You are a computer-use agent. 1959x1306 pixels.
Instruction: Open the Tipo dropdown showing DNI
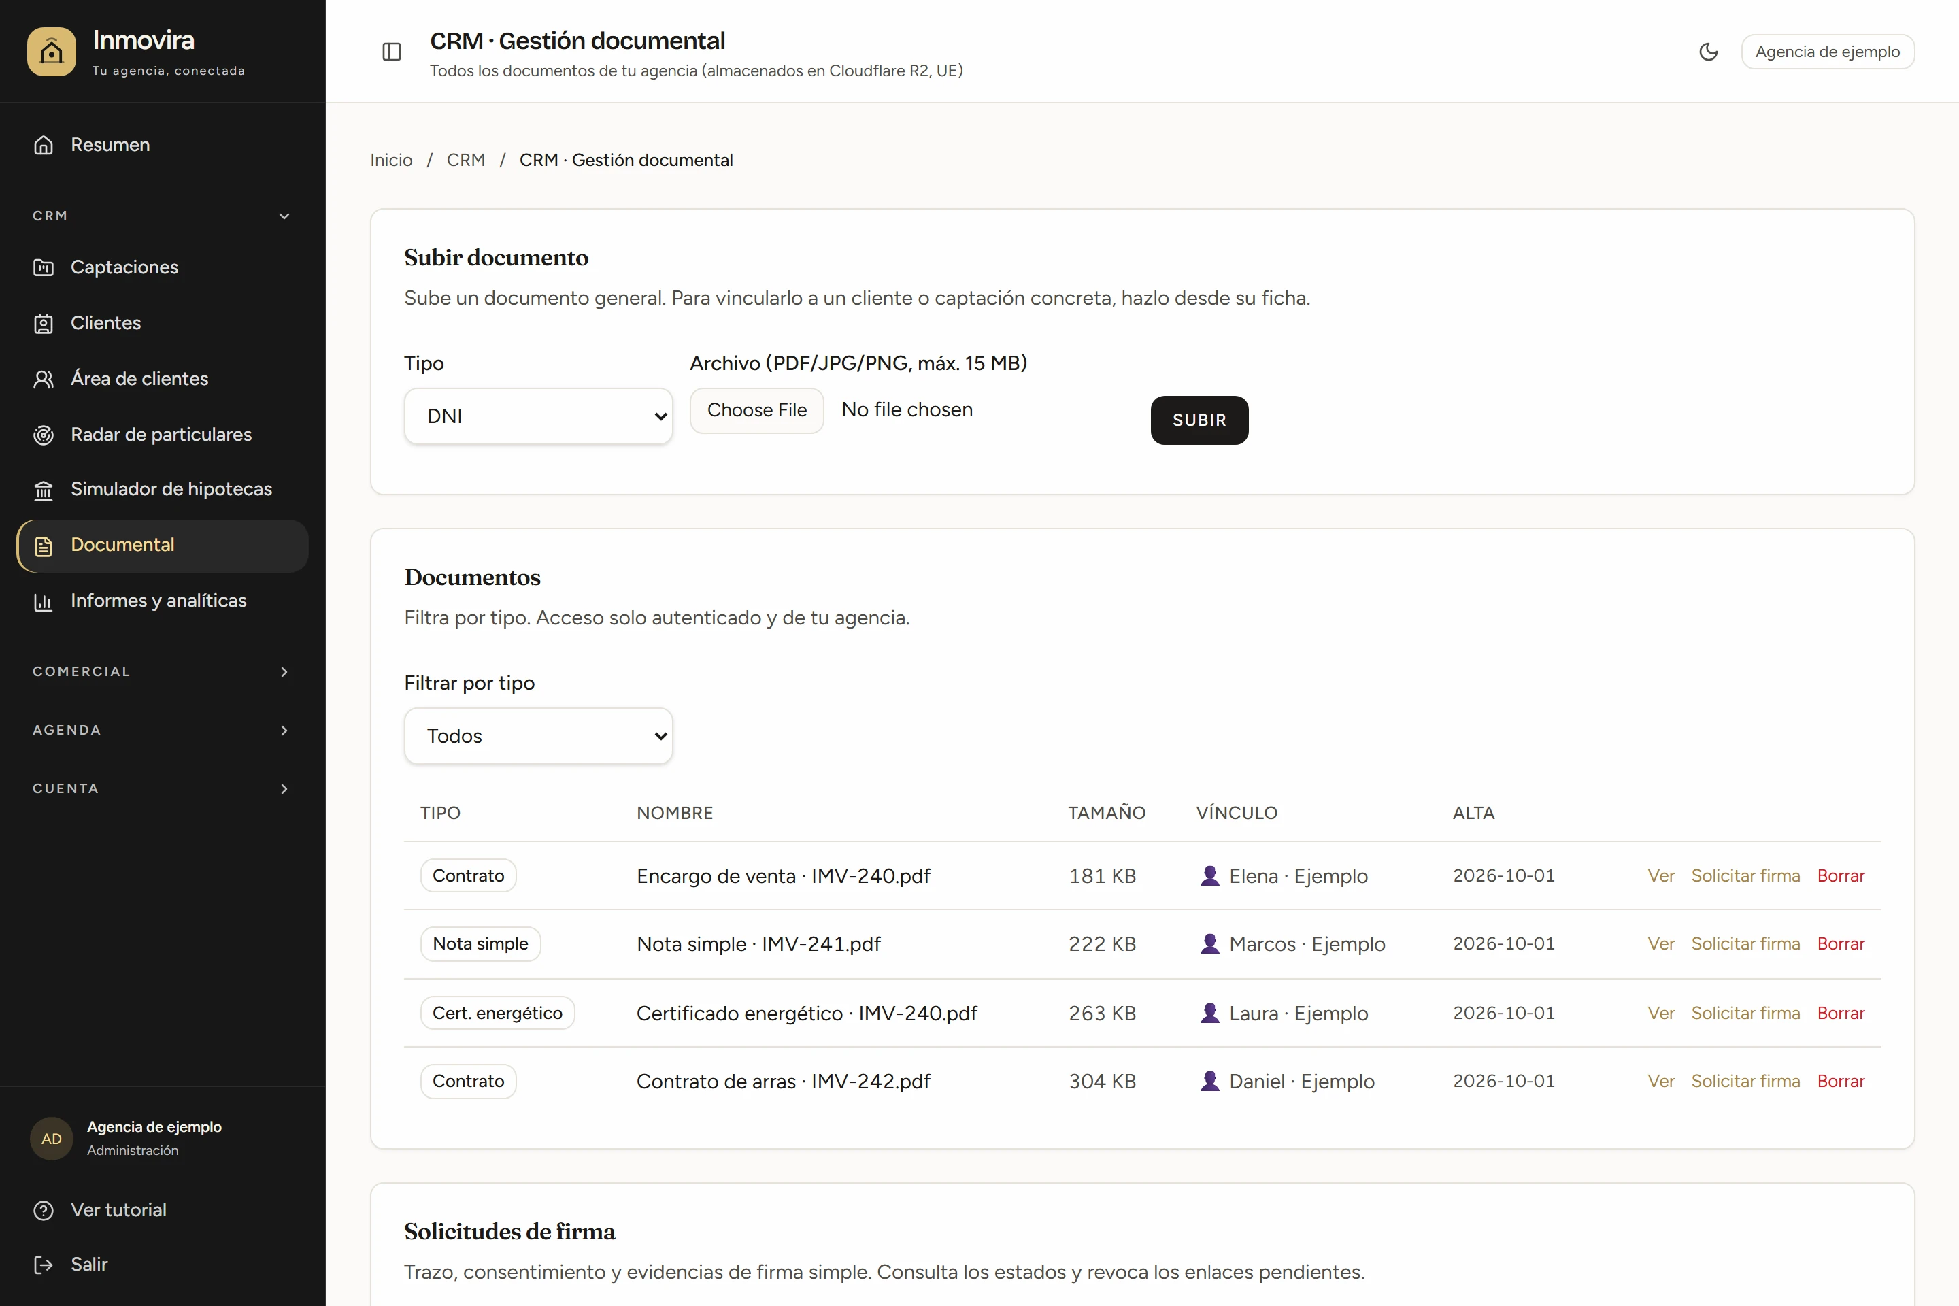click(538, 416)
